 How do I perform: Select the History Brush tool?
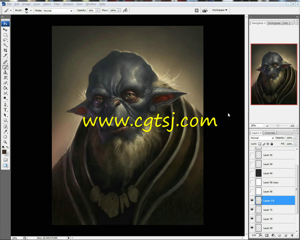(x=5, y=78)
